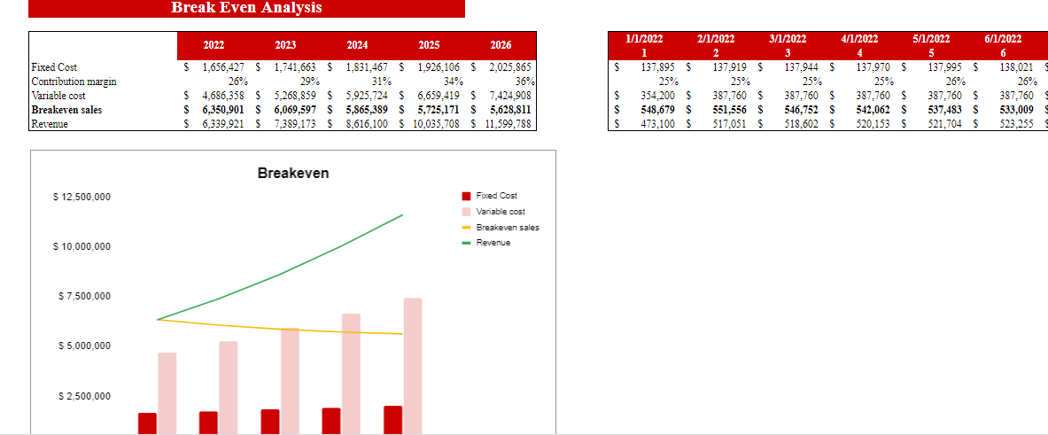
Task: Click the Breakeven sales legend entry
Action: [x=501, y=227]
